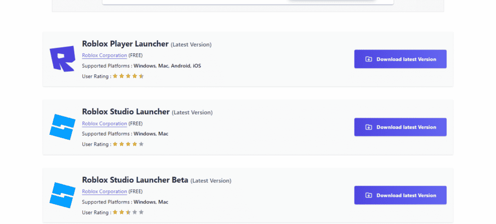Open Roblox Corporation link under Studio Beta
The image size is (496, 224).
tap(104, 192)
